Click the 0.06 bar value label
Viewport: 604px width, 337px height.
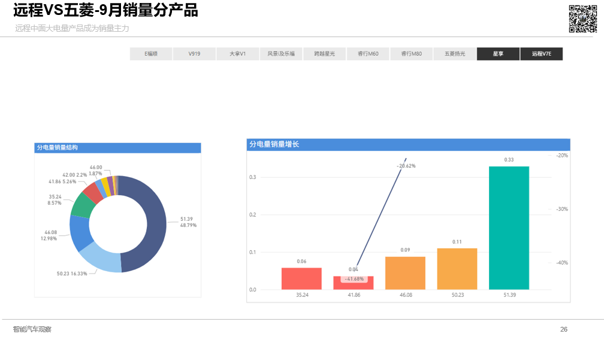301,261
